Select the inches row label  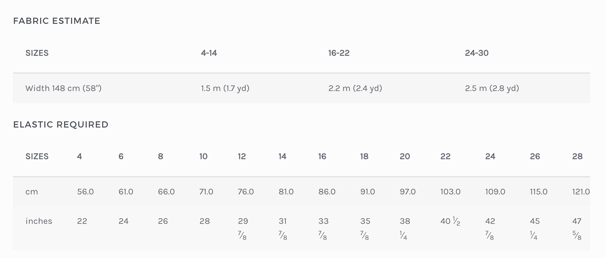coord(39,221)
